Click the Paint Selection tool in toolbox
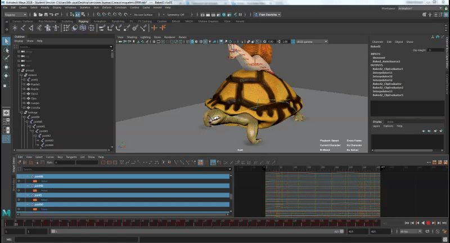Image resolution: width=450 pixels, height=243 pixels. [6, 58]
